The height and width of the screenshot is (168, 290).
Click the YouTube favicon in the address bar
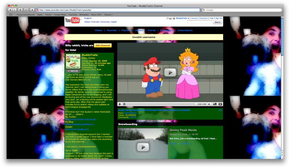pos(38,10)
